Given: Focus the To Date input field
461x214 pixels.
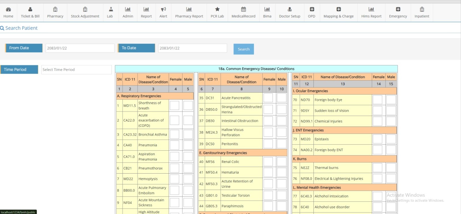Looking at the screenshot, I should 192,48.
